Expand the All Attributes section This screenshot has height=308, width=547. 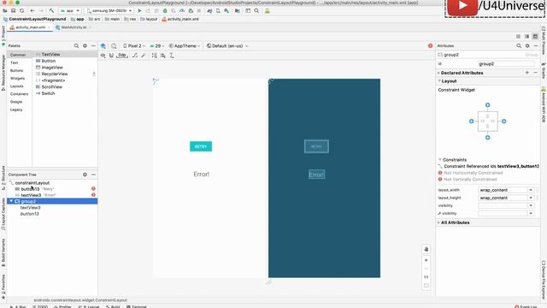pyautogui.click(x=438, y=222)
